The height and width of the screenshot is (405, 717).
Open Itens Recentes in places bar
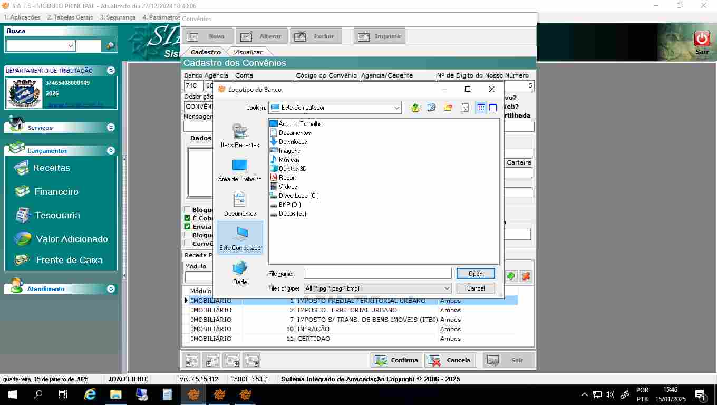[x=240, y=136]
